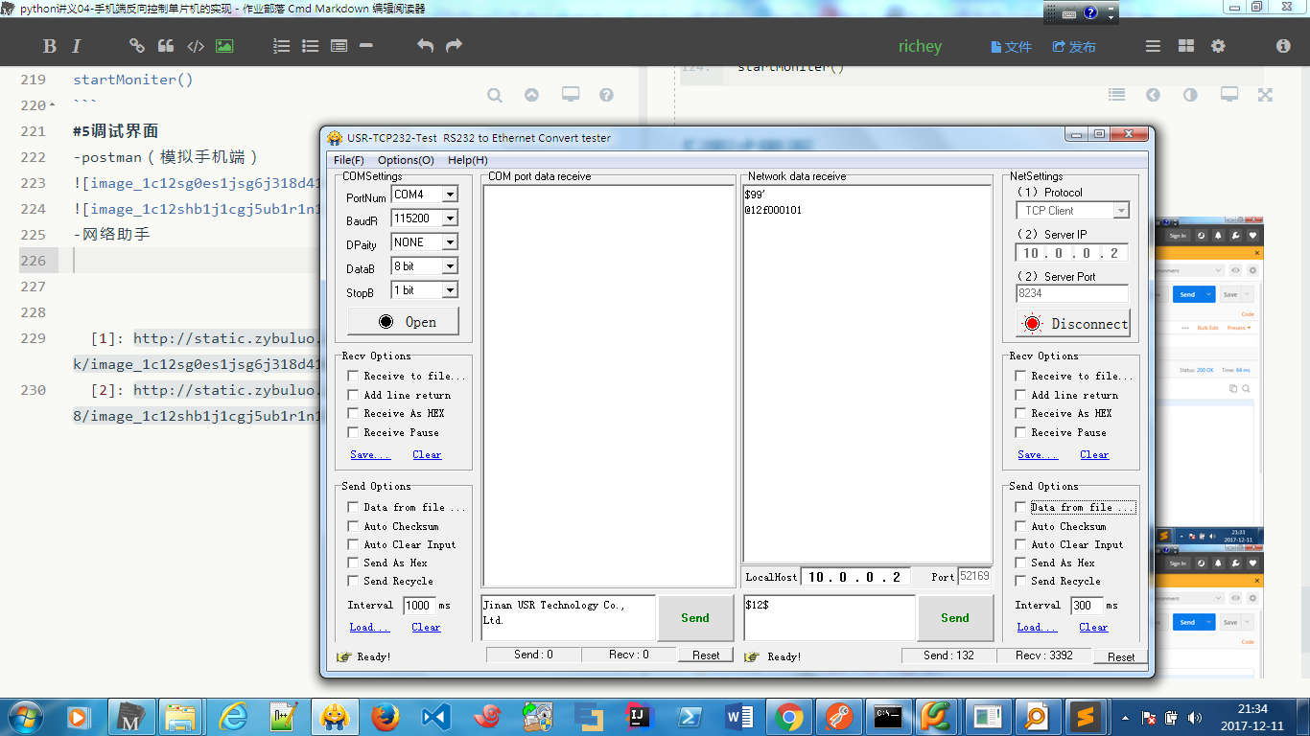
Task: Undo last edit in Markdown editor
Action: click(x=426, y=46)
